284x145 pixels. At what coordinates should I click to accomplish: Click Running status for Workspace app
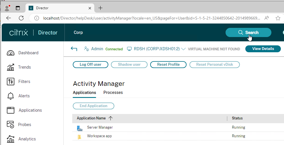click(238, 136)
